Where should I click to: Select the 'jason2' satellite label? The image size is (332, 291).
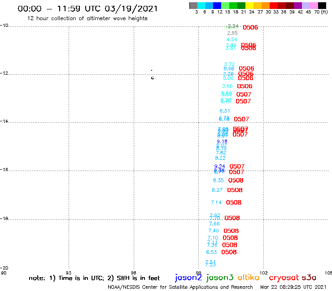(188, 278)
